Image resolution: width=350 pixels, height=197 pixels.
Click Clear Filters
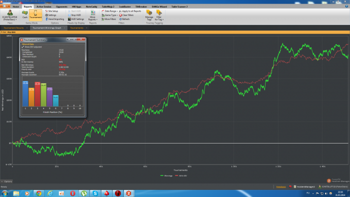126,15
